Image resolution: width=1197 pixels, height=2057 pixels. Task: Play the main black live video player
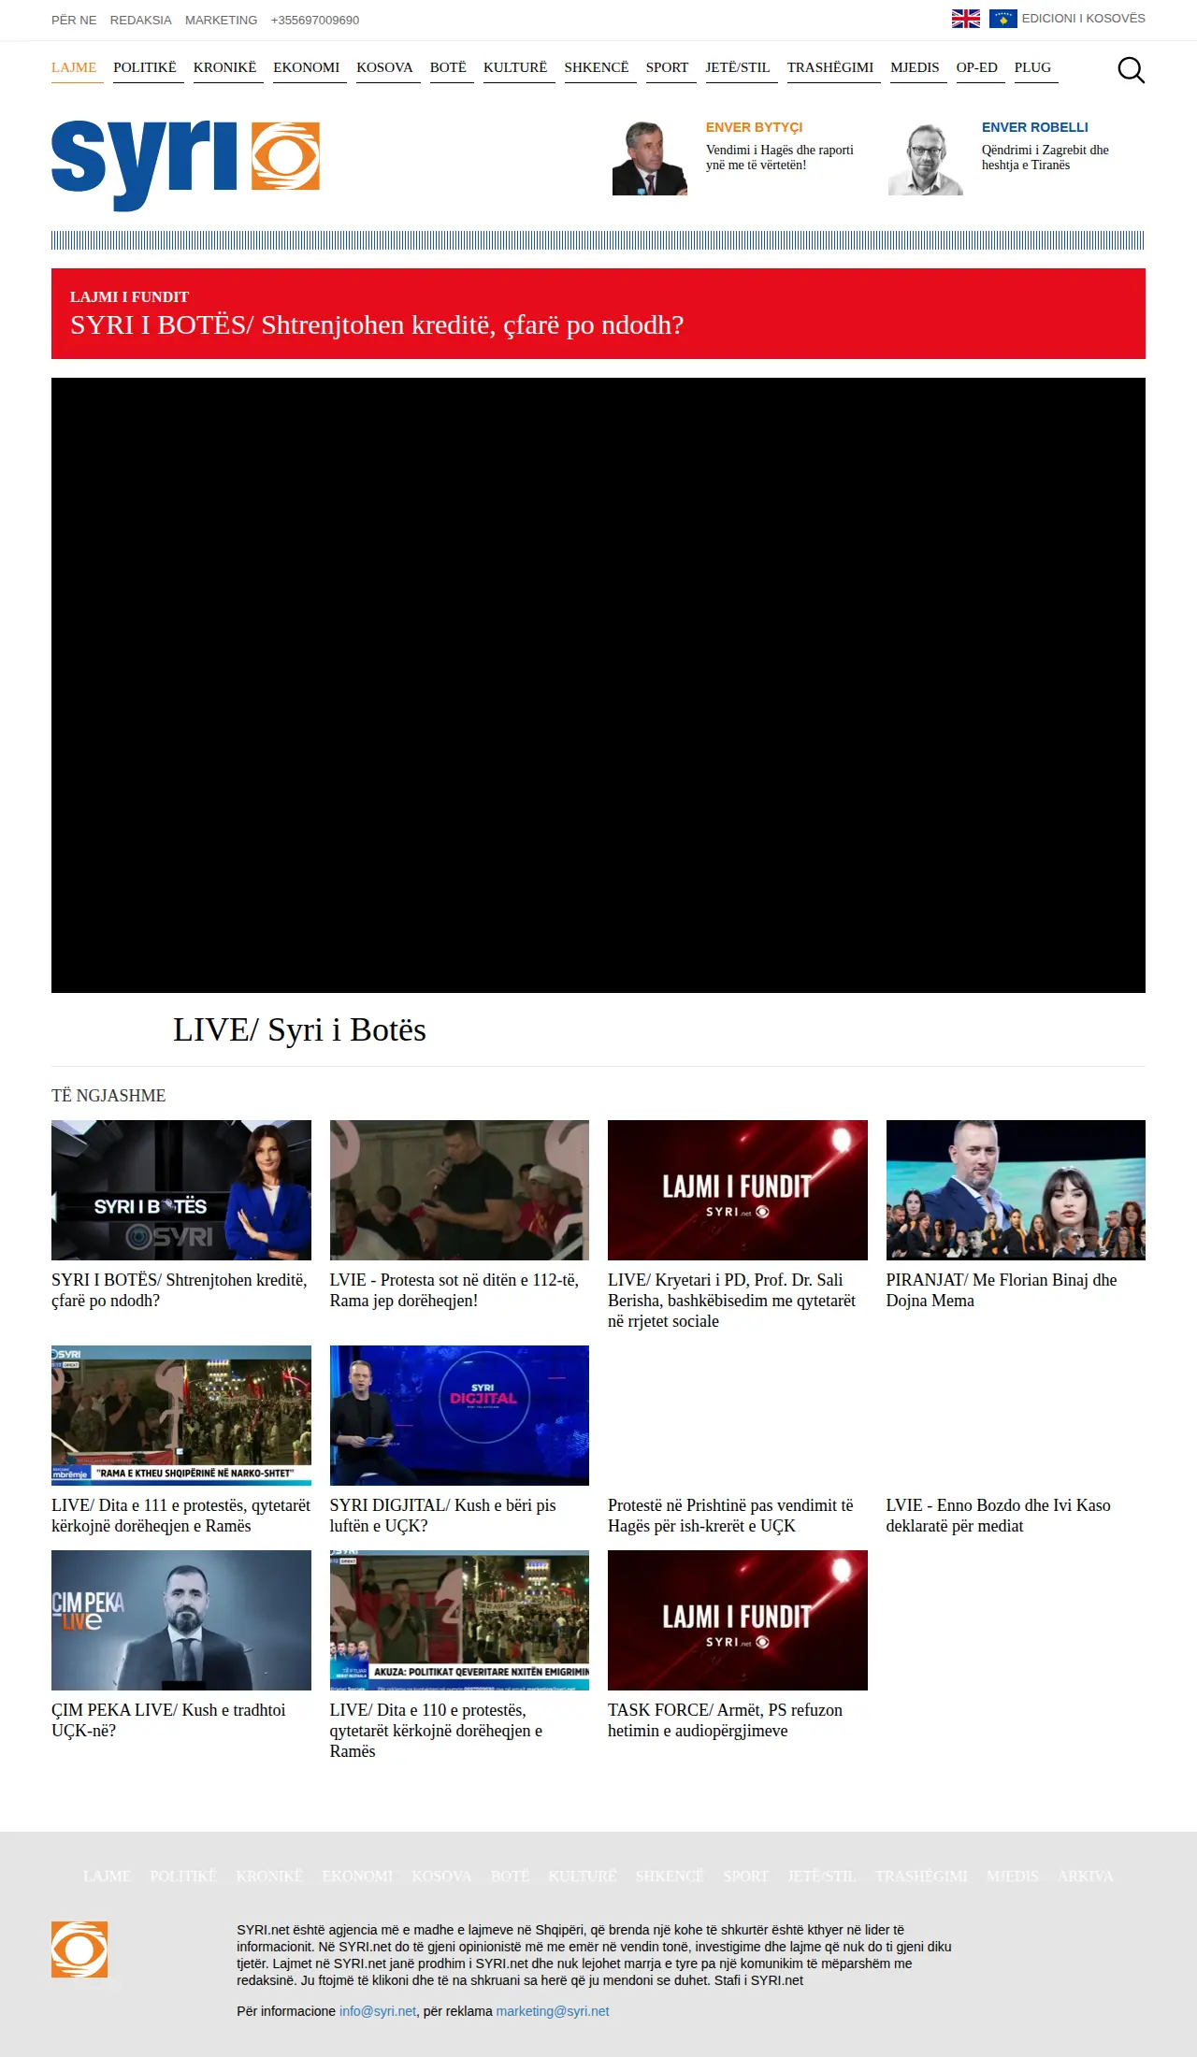[x=598, y=685]
